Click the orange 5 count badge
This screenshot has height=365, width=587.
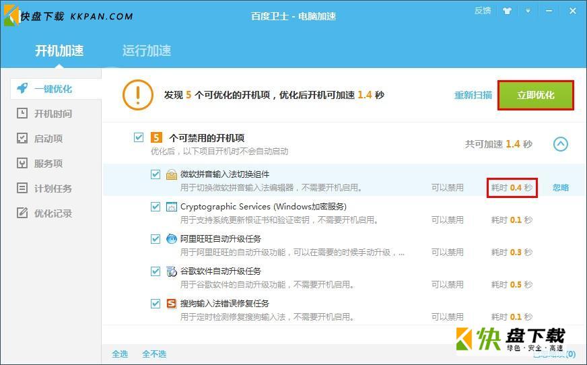click(156, 137)
